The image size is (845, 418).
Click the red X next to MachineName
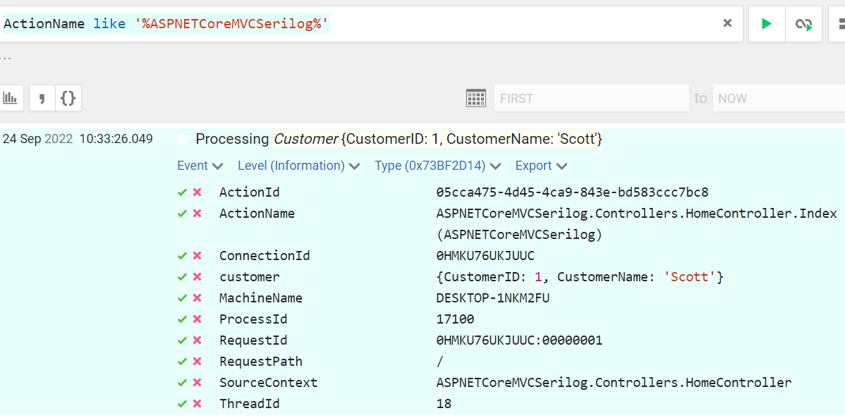pos(197,298)
